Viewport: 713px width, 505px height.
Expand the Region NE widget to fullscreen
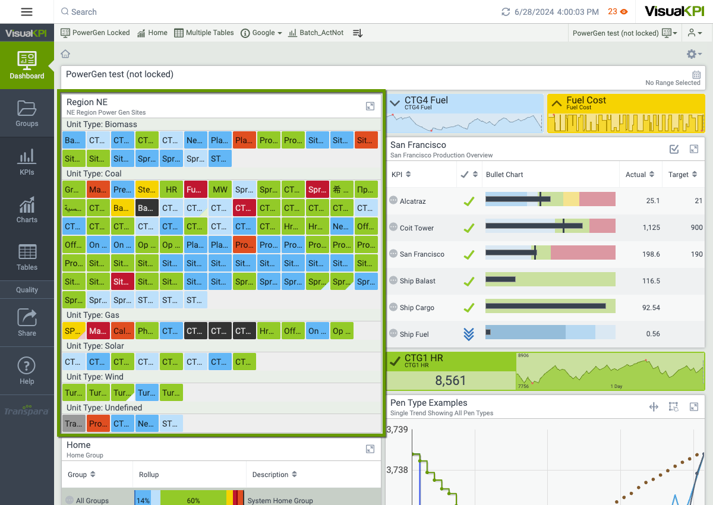370,106
